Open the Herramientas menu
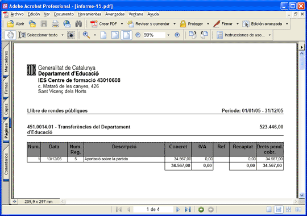This screenshot has width=307, height=216. click(89, 14)
